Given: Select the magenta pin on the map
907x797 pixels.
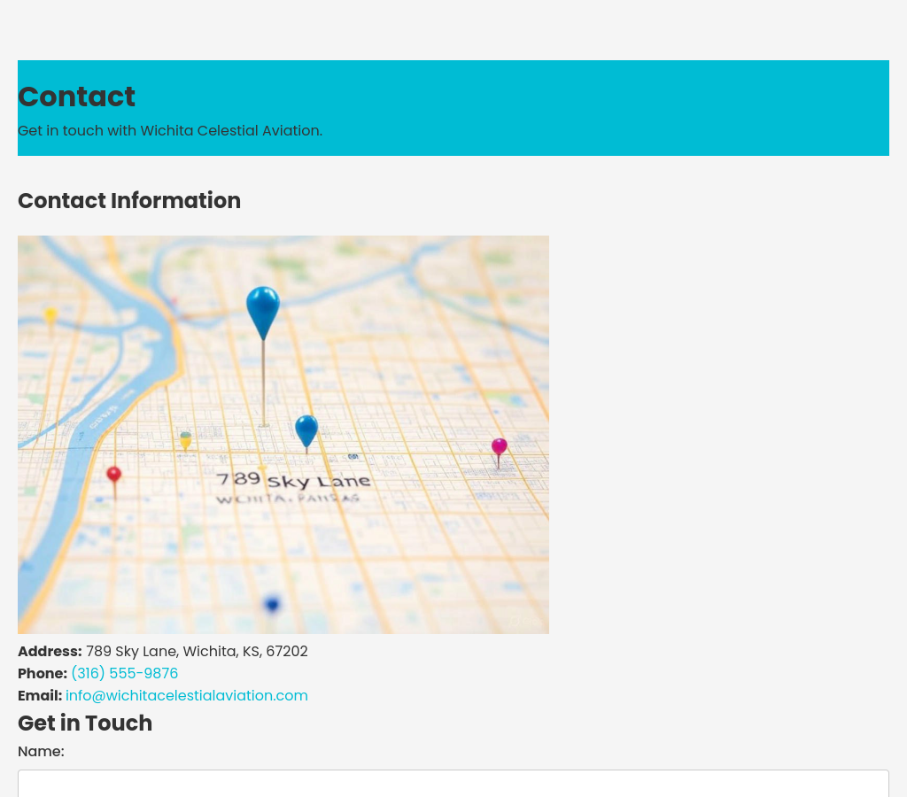Looking at the screenshot, I should [x=500, y=447].
